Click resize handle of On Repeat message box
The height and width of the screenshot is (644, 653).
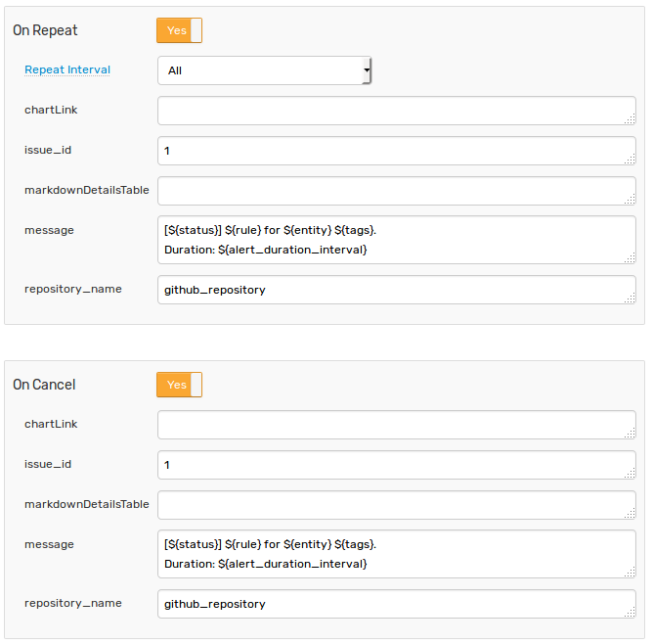pos(631,258)
